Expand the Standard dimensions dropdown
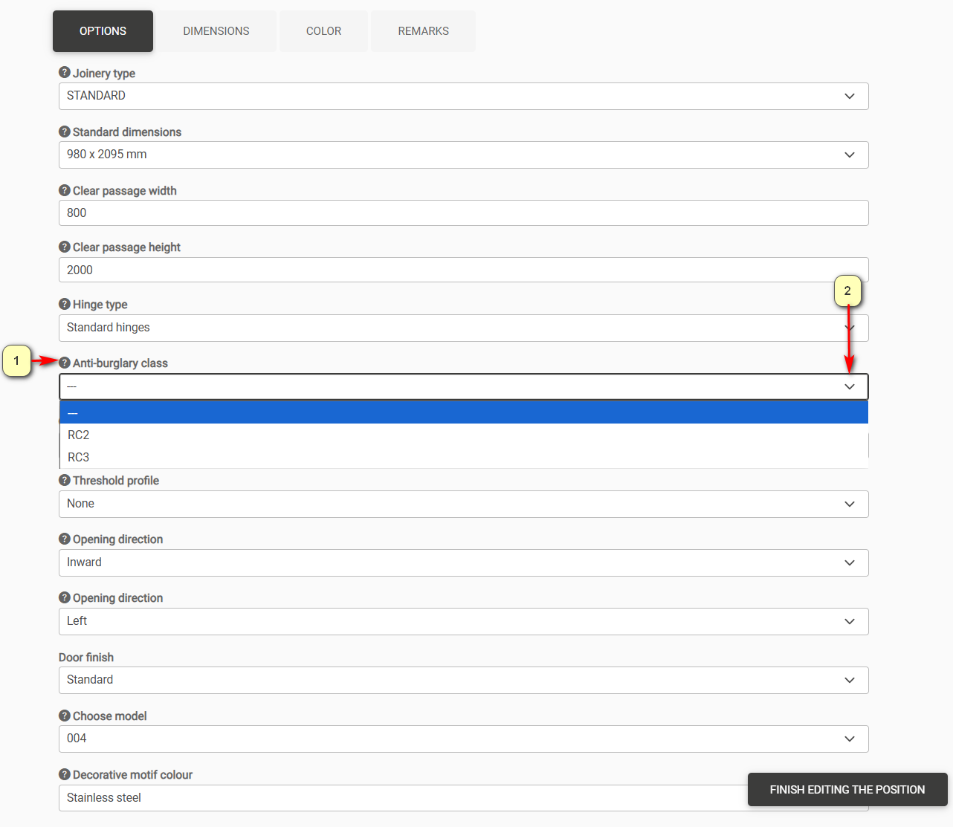Image resolution: width=953 pixels, height=827 pixels. pyautogui.click(x=463, y=155)
